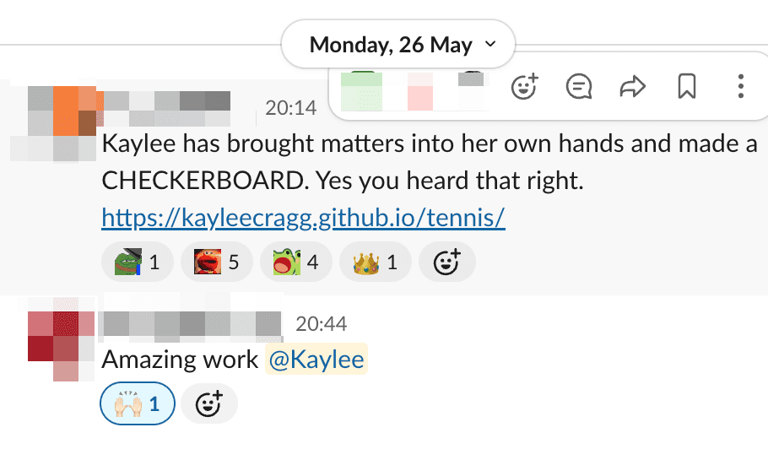
Task: Add a reaction beside the raised hands emoji
Action: pos(209,404)
